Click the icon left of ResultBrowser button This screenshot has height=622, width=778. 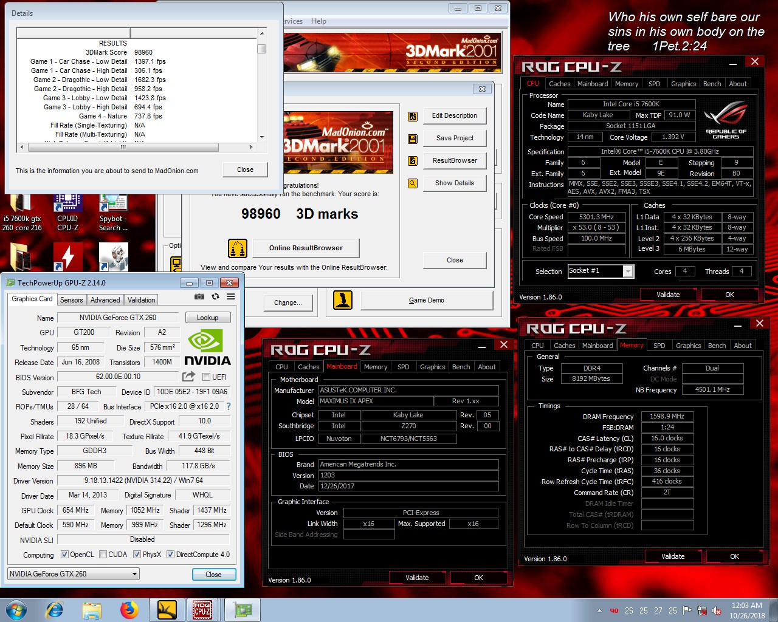[413, 161]
